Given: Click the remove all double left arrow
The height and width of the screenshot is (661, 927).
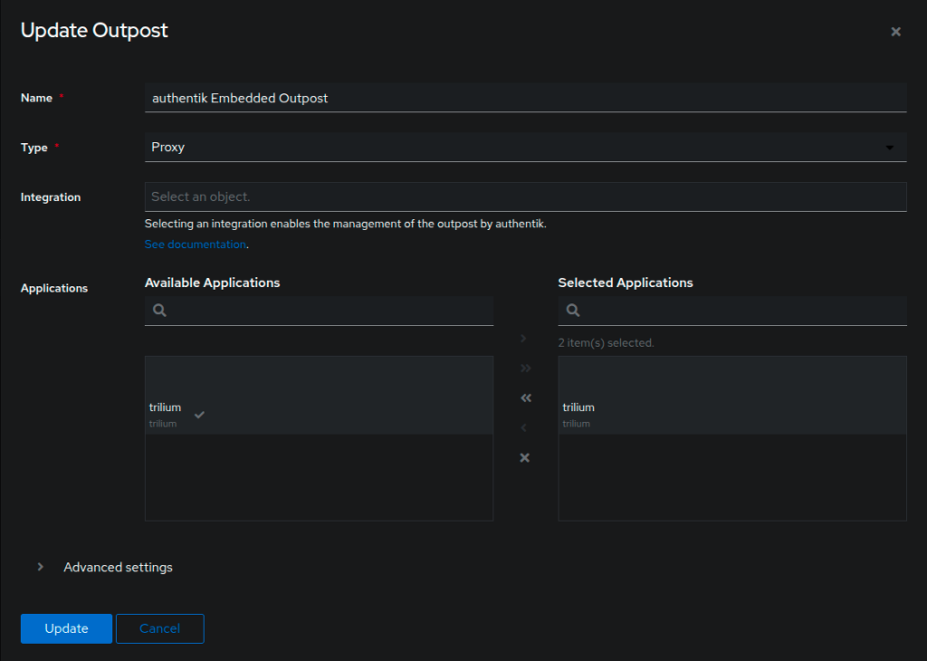Looking at the screenshot, I should click(526, 398).
